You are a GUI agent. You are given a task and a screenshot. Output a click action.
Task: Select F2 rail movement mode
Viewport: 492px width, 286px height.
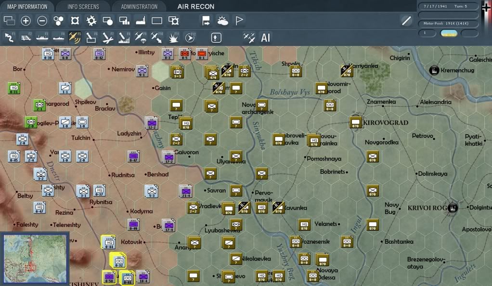[26, 37]
